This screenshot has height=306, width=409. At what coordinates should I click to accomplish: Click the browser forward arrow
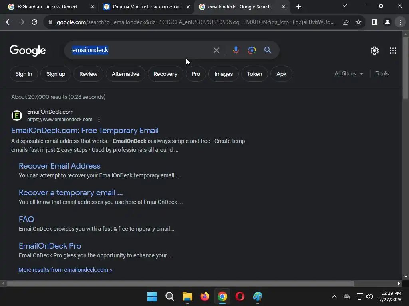coord(22,22)
